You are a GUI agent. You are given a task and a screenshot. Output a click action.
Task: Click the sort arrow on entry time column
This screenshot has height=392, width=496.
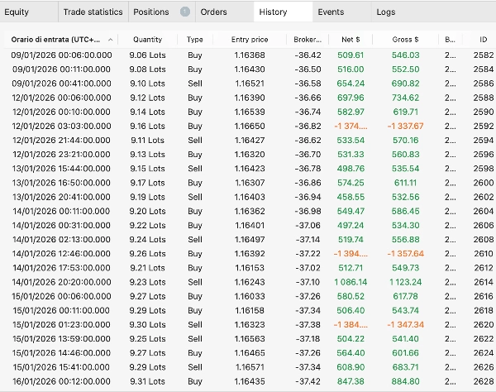click(x=111, y=40)
